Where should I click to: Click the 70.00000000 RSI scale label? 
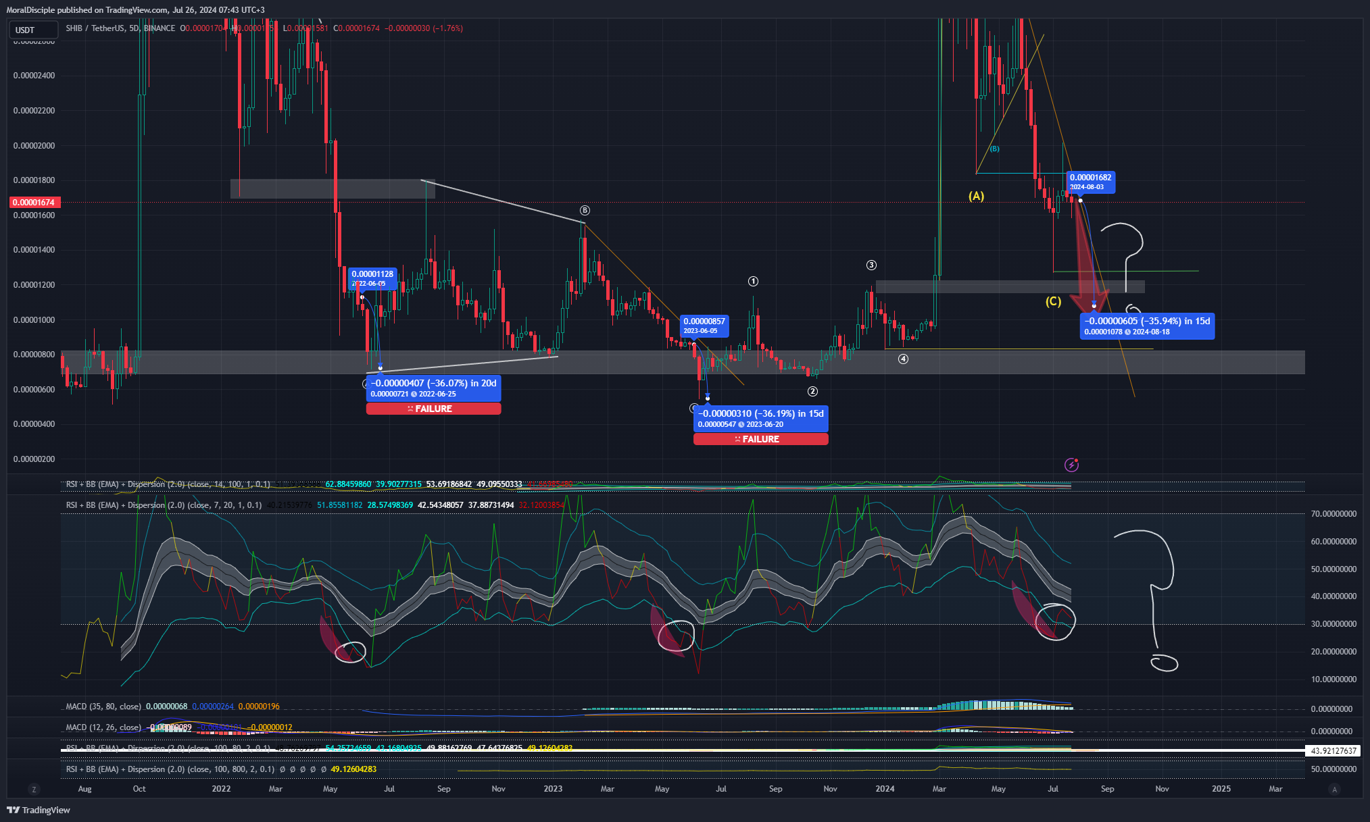1334,514
